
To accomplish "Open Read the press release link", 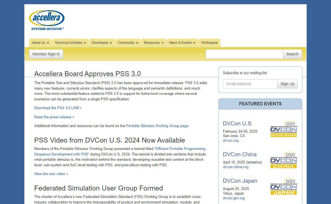I will (x=54, y=117).
